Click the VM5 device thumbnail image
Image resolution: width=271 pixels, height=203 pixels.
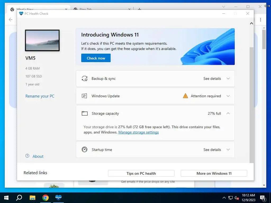point(42,40)
